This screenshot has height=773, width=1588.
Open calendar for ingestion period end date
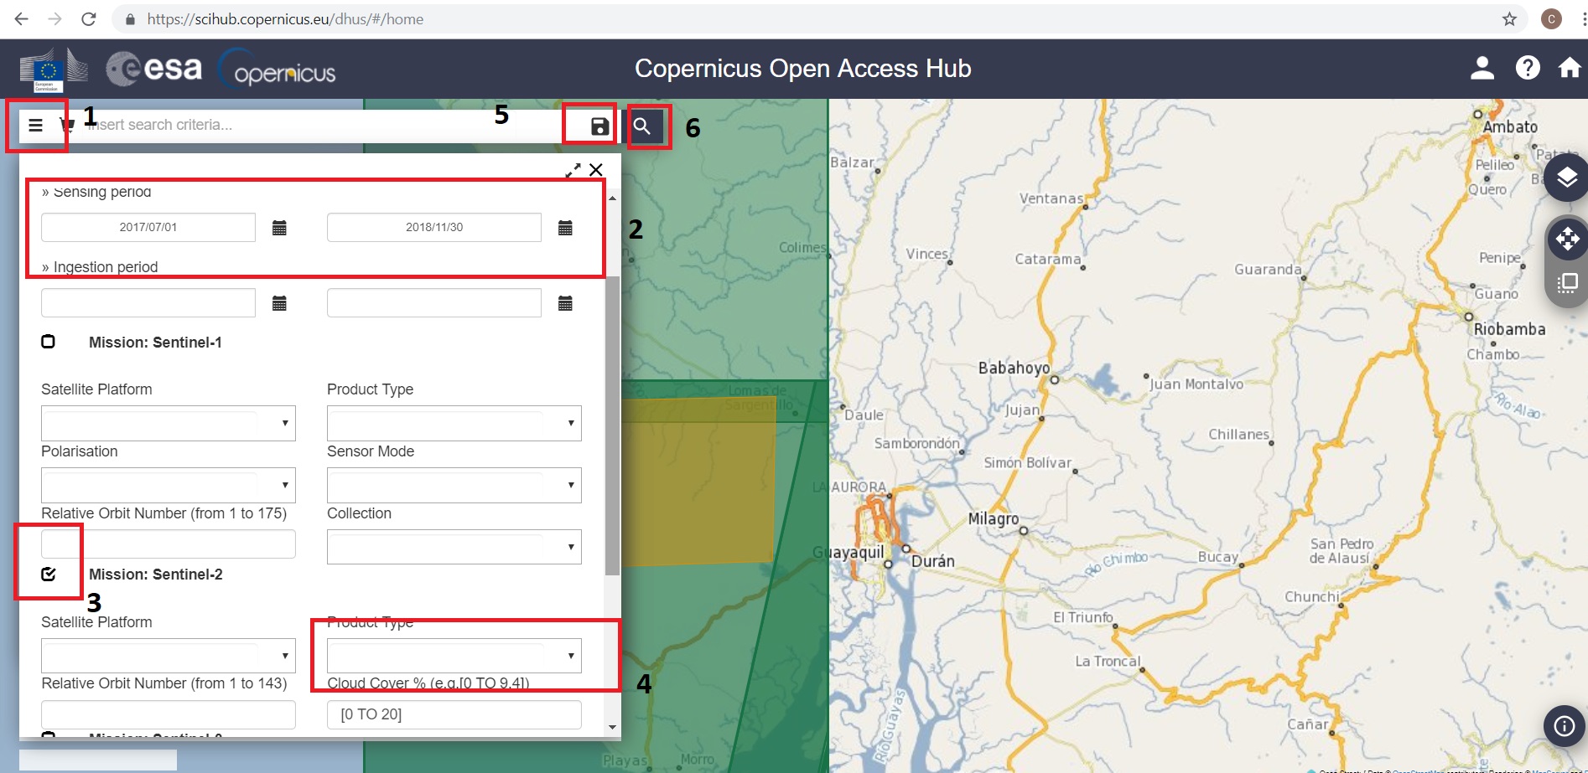tap(565, 303)
